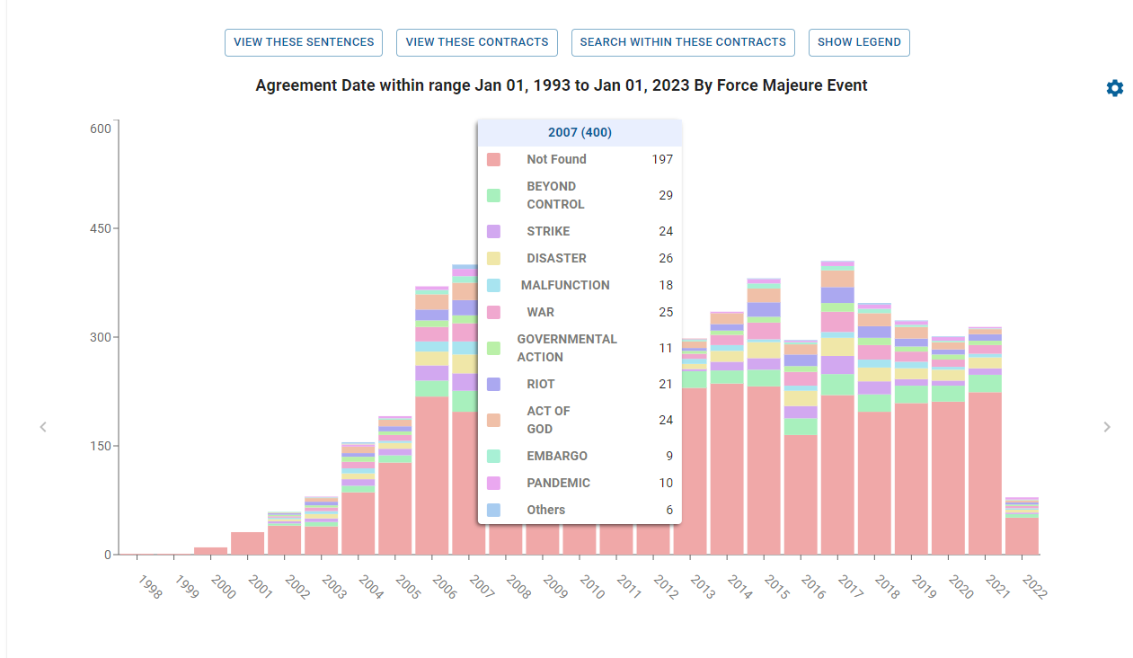Viewport: 1133px width, 658px height.
Task: Select the yellow DISASTER swatch
Action: pos(493,258)
